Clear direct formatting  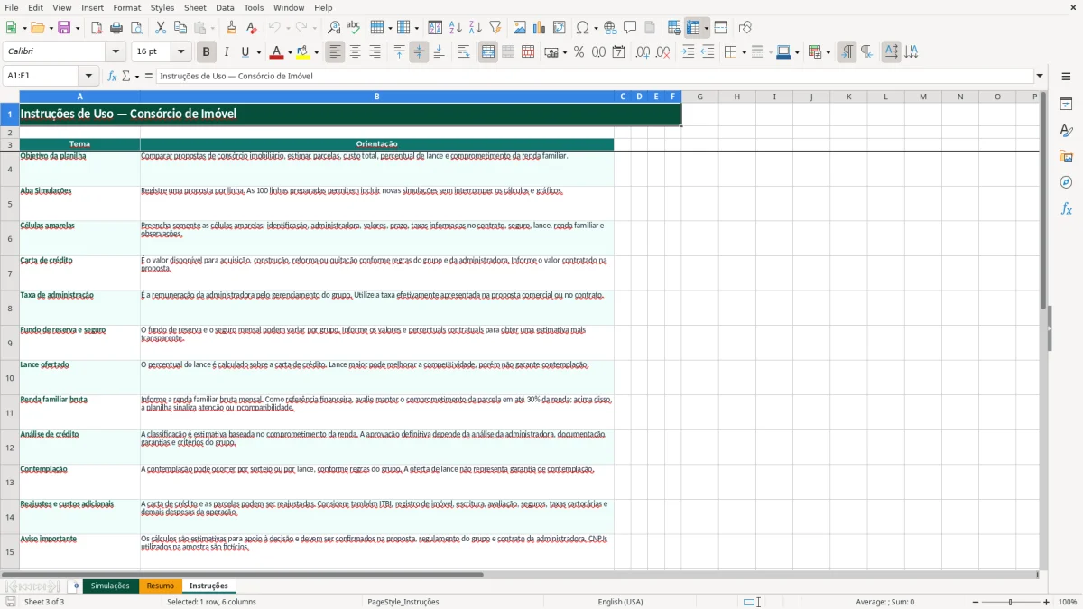point(251,28)
